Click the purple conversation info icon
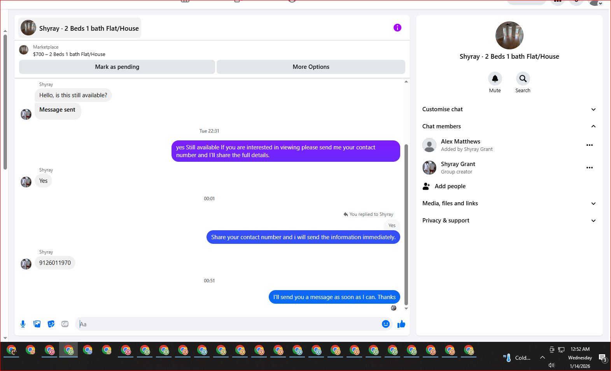The width and height of the screenshot is (611, 371). coord(397,28)
